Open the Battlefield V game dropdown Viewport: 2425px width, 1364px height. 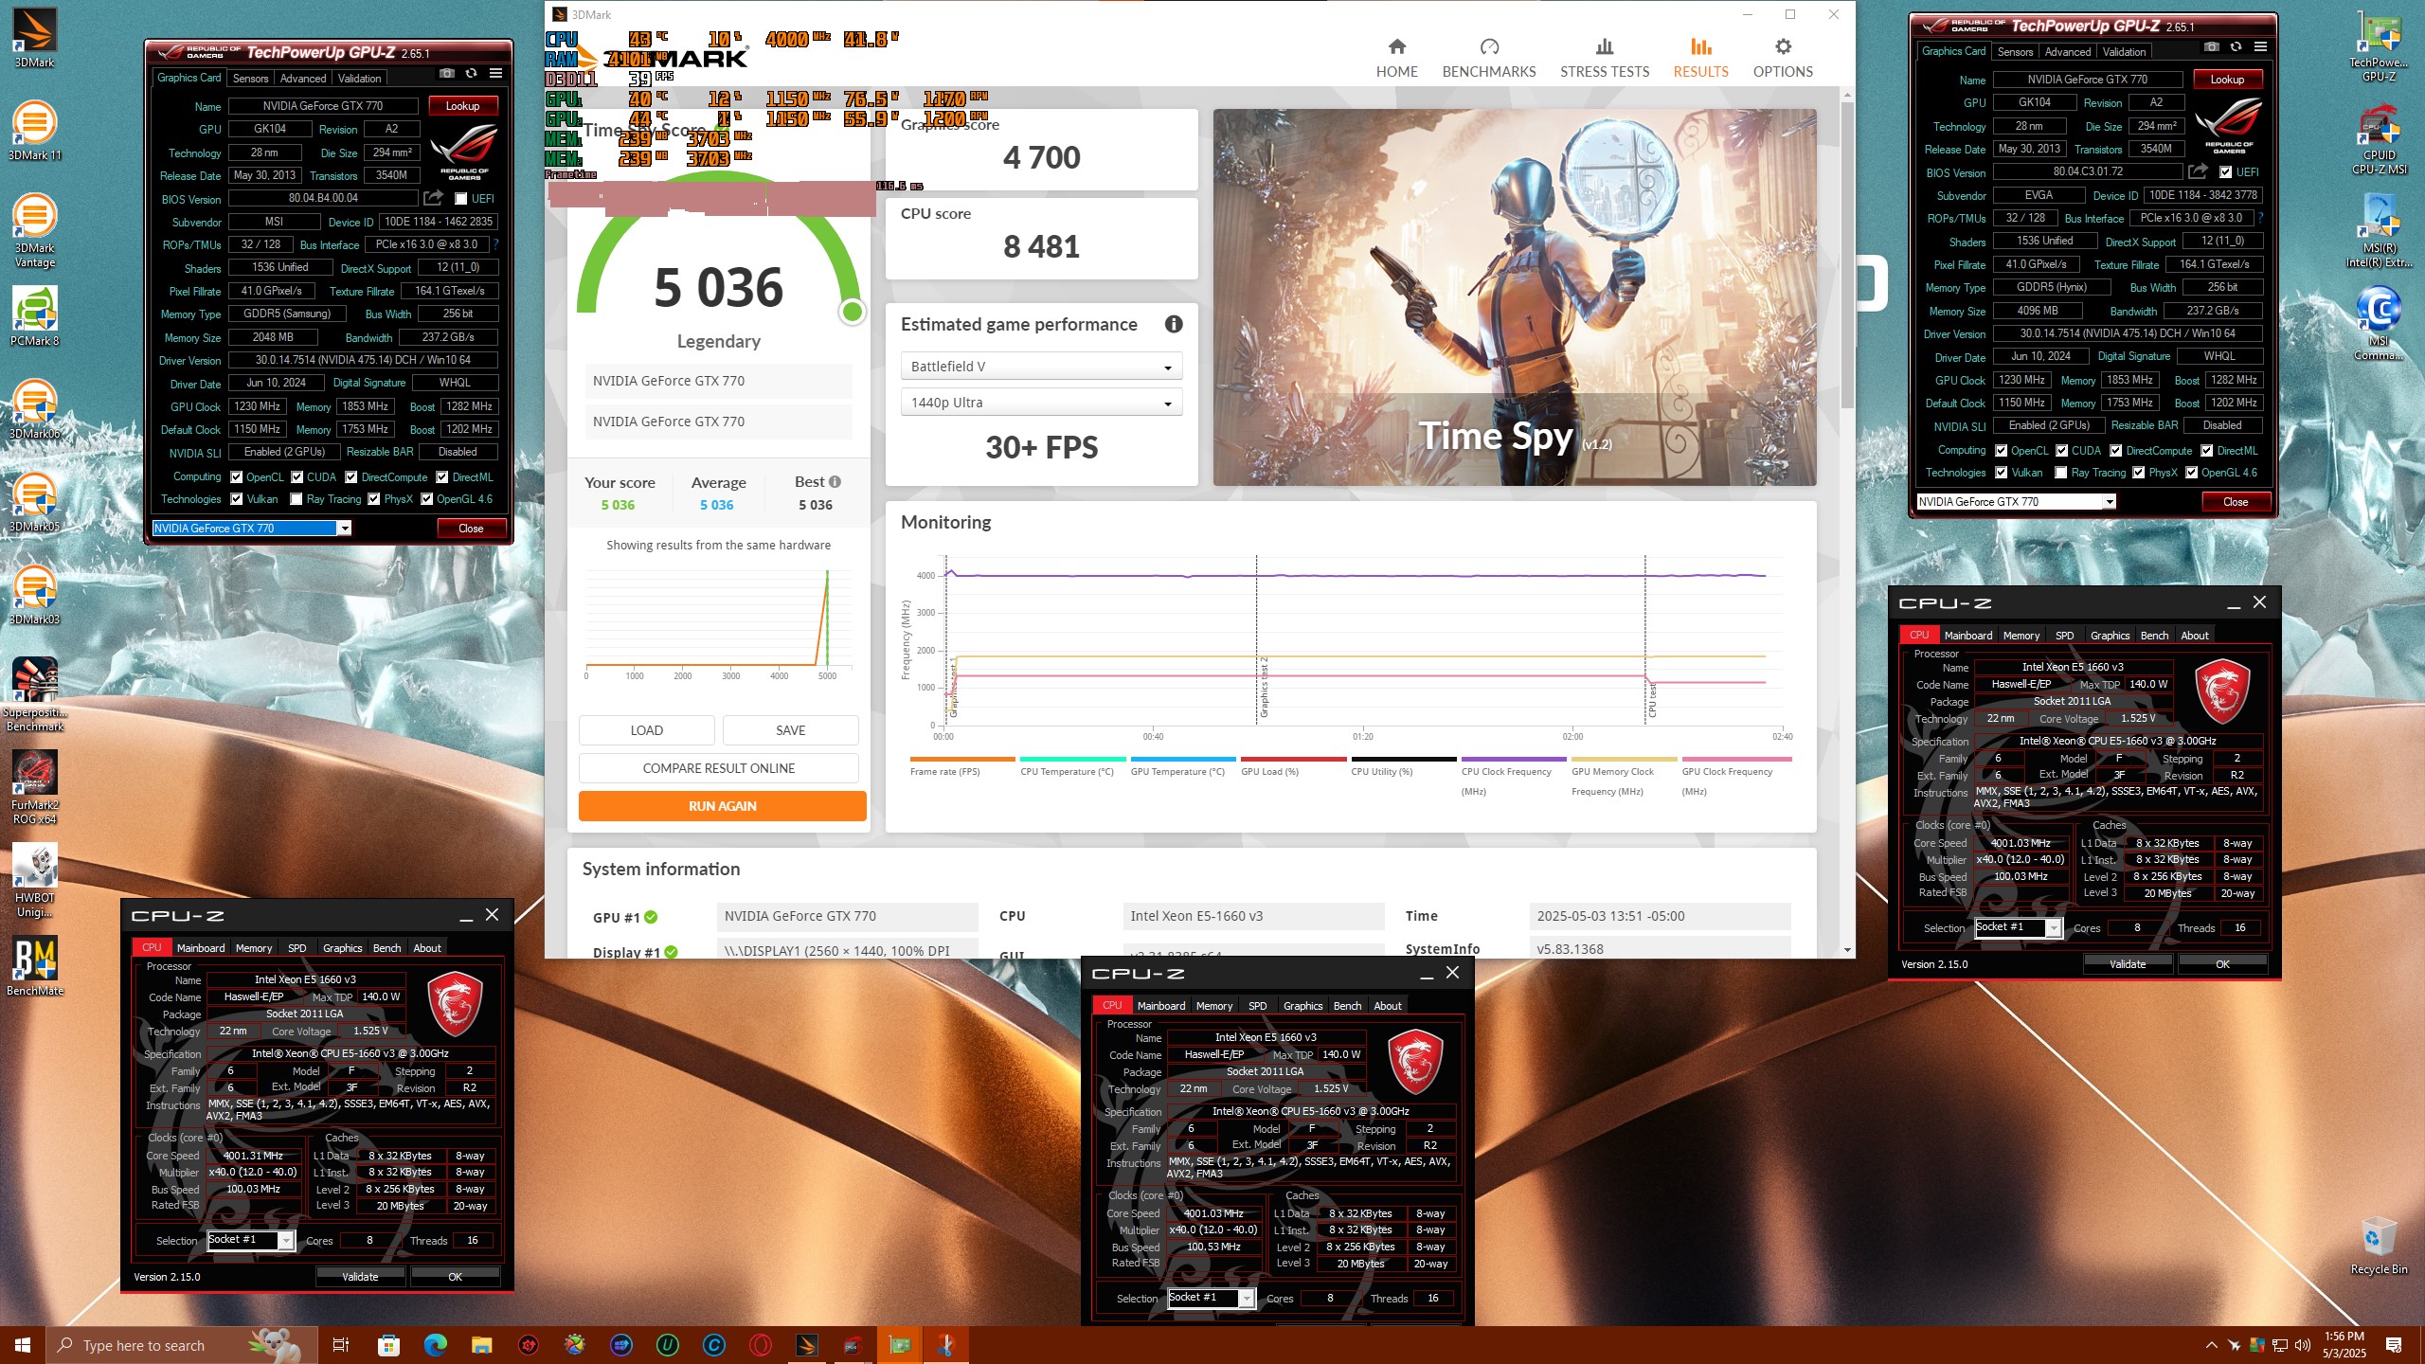click(1041, 367)
